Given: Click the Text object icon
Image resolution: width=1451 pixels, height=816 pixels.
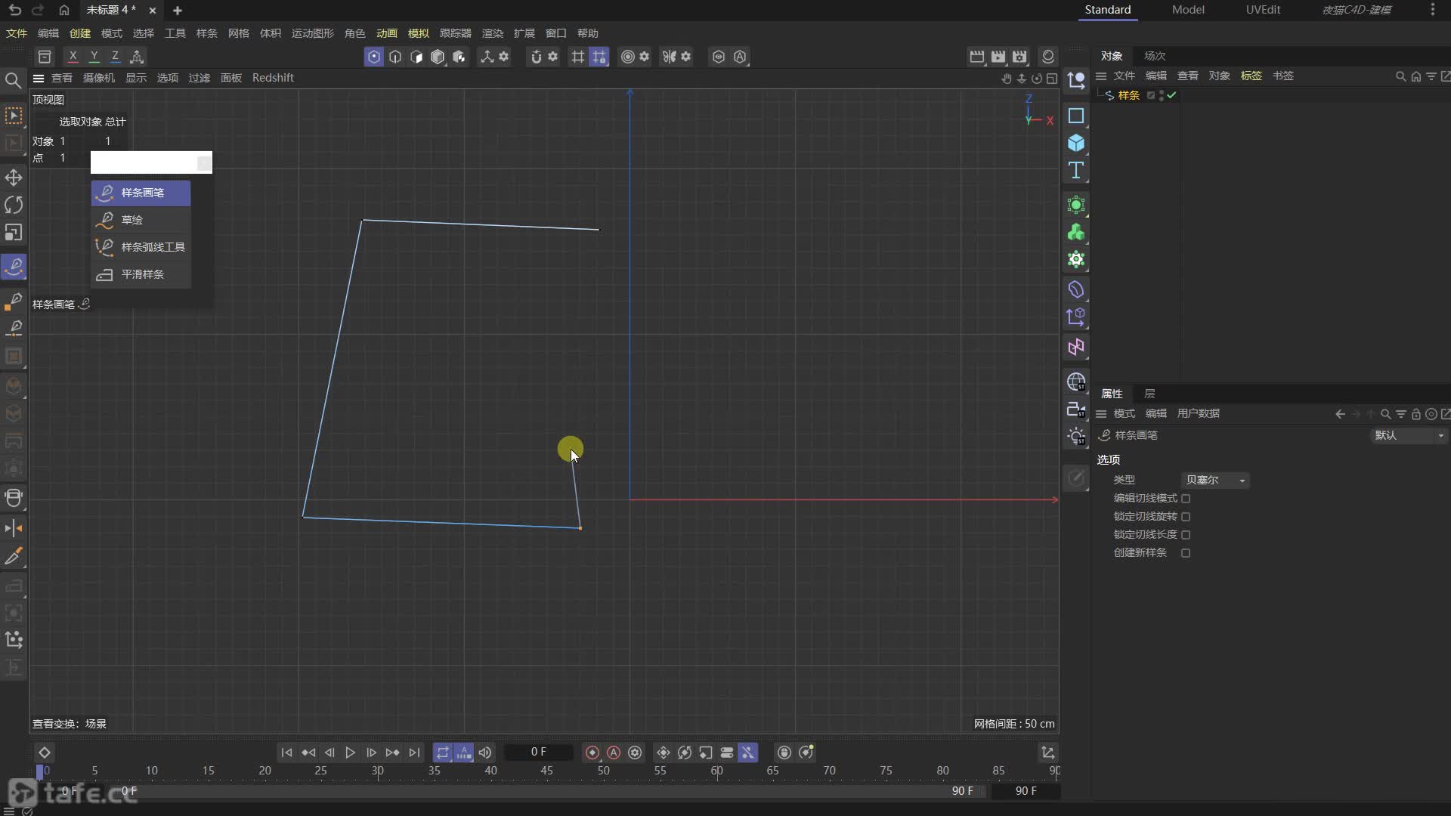Looking at the screenshot, I should coord(1076,170).
